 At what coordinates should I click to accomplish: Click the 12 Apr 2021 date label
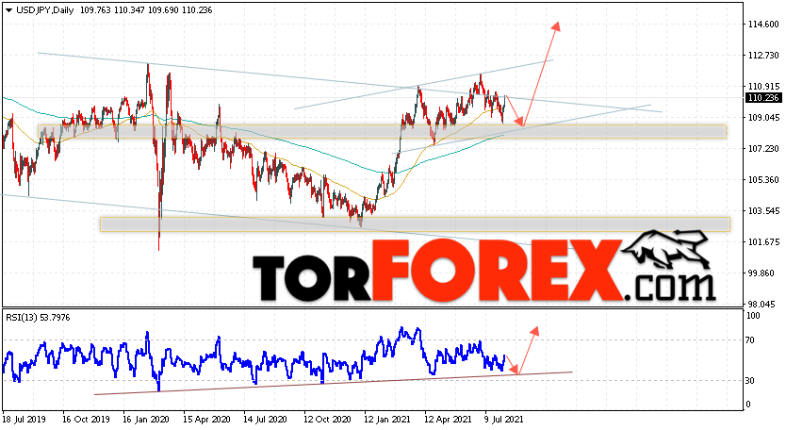(448, 419)
